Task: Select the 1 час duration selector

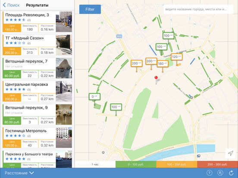Action: click(x=95, y=164)
